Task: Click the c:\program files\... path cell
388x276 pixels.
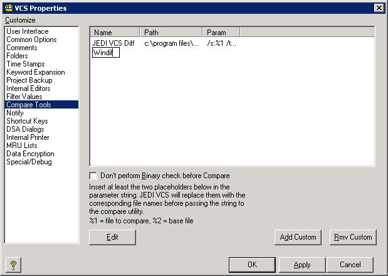Action: 171,43
